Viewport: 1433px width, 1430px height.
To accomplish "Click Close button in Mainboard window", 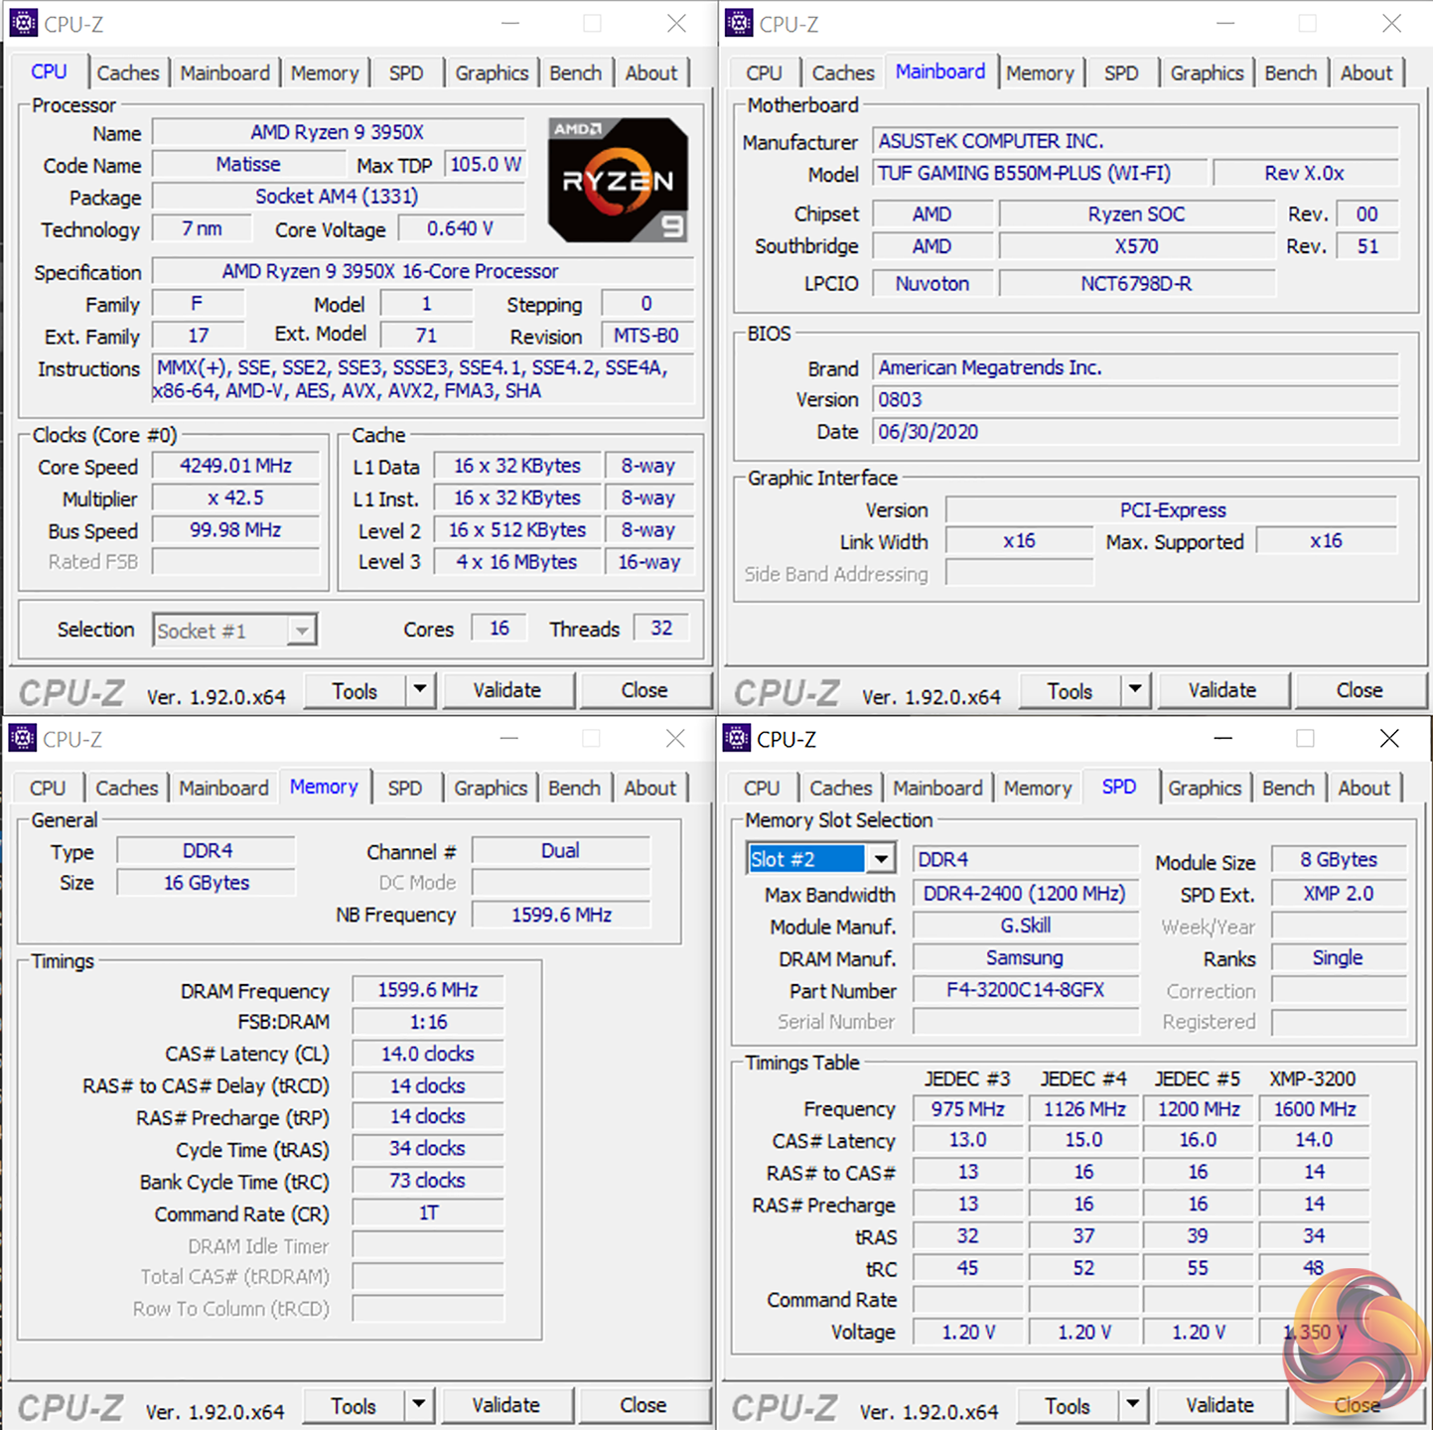I will pos(1360,690).
